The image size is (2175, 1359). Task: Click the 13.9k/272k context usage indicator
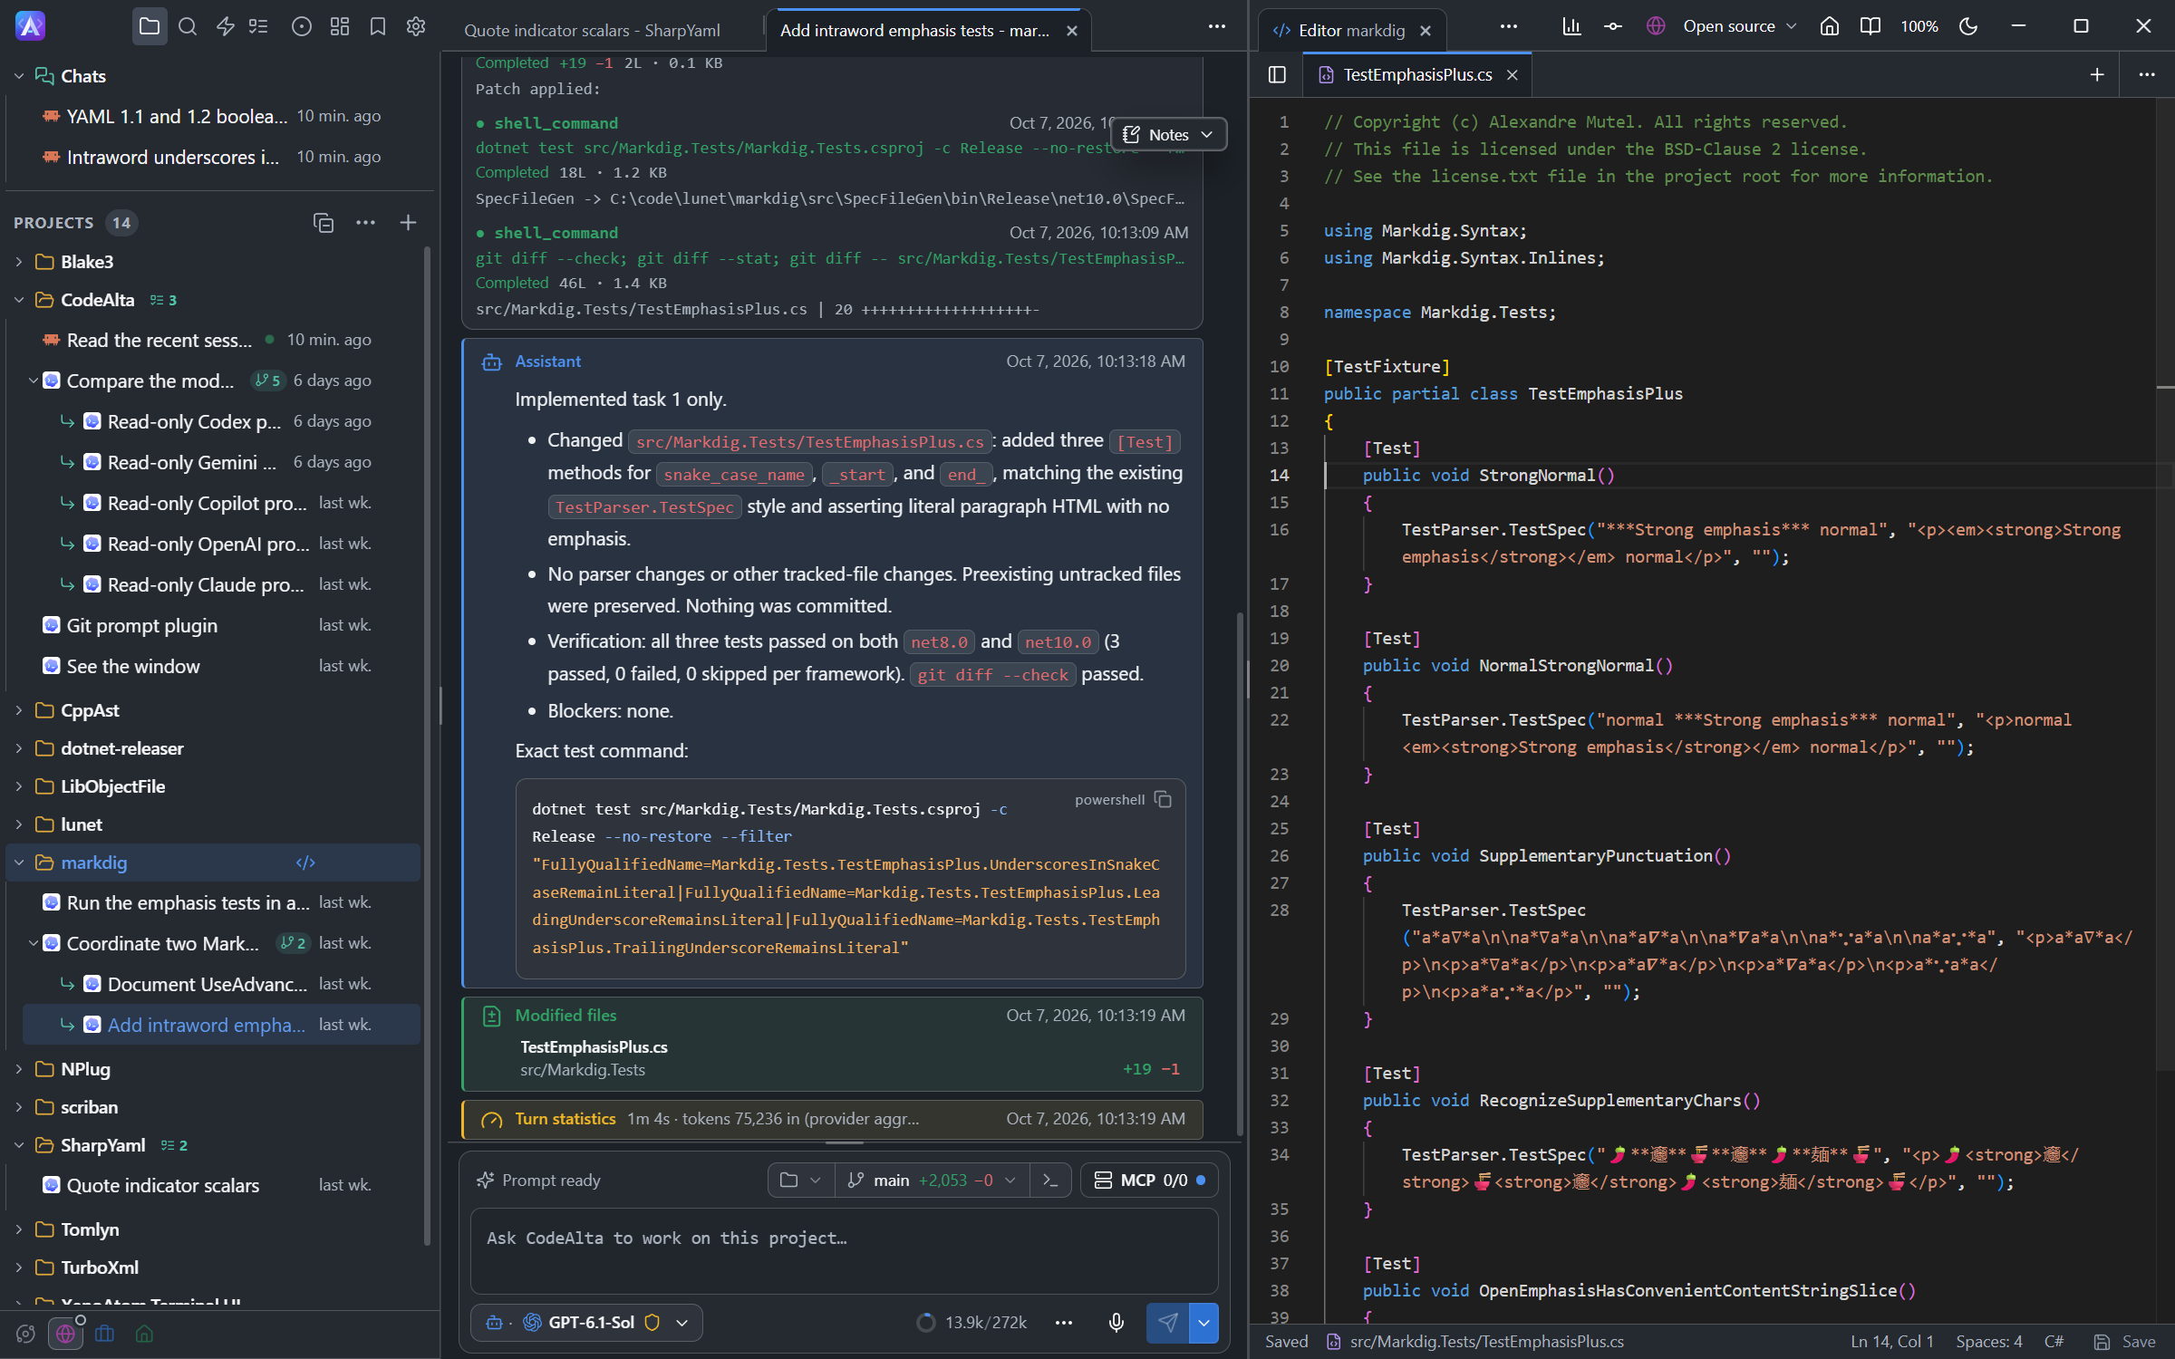tap(971, 1323)
